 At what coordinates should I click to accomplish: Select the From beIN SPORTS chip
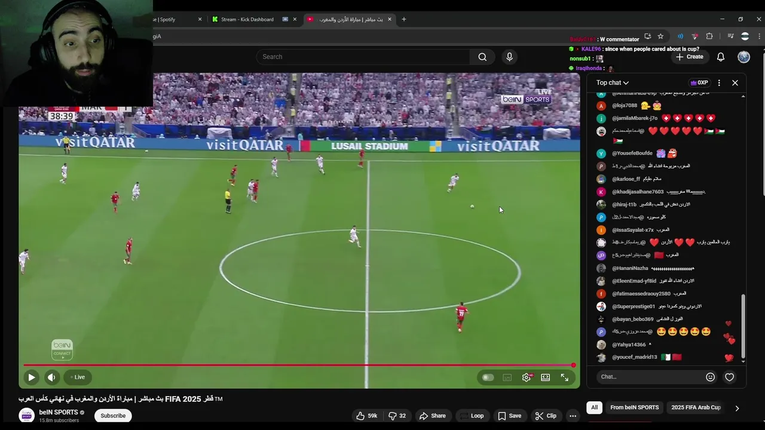[634, 407]
